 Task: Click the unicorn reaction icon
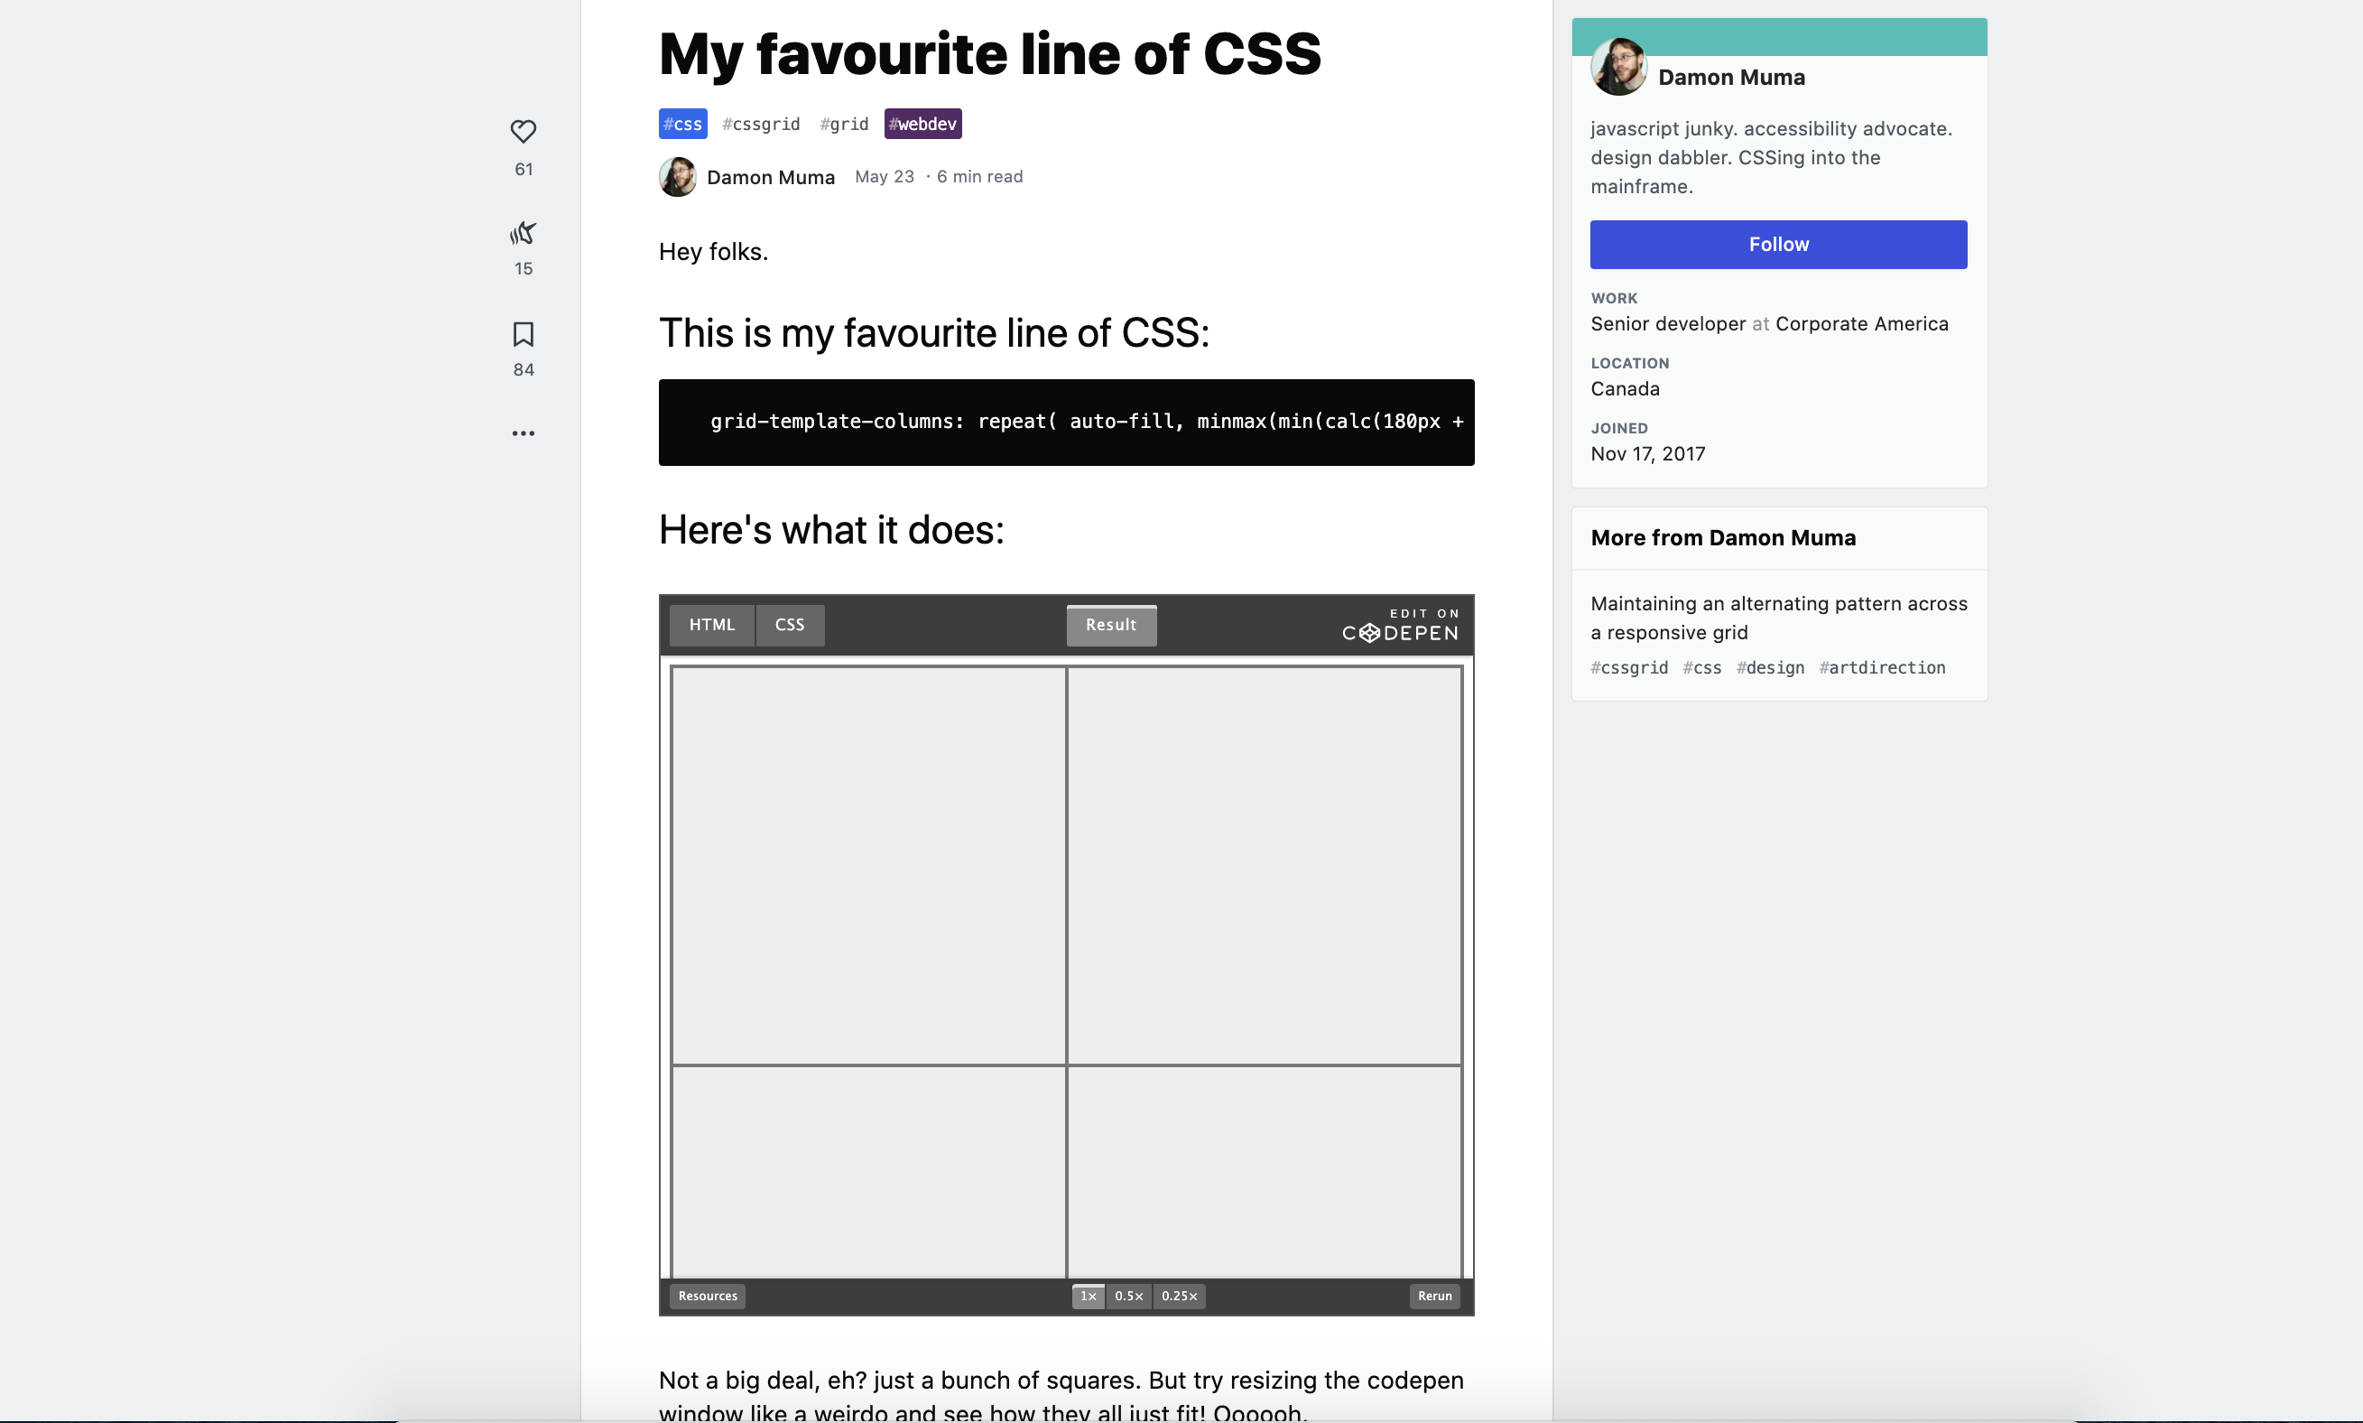524,234
